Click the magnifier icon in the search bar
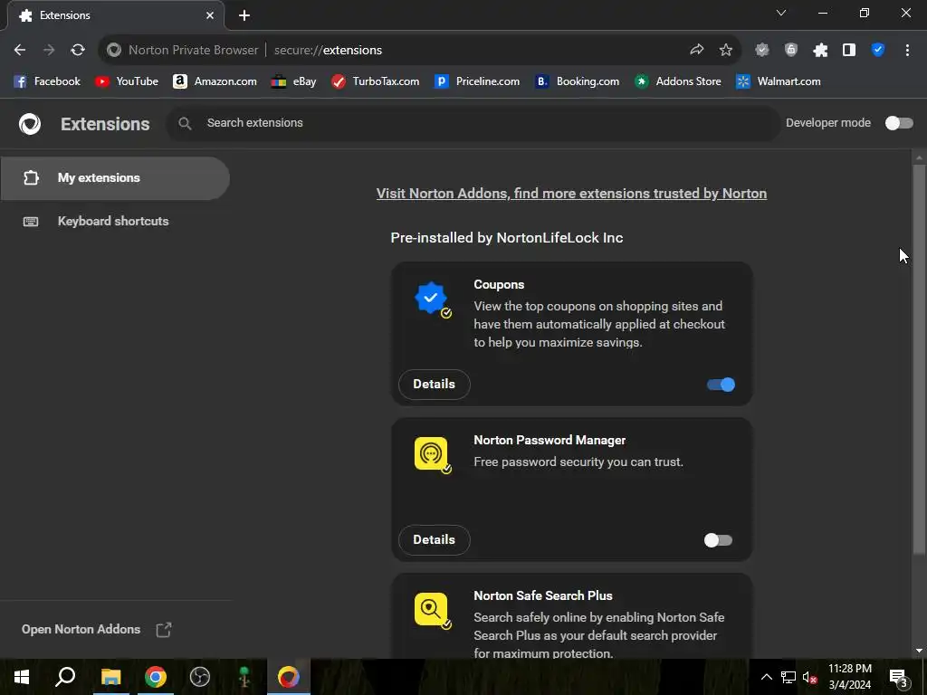Screen dimensions: 927x695 click(x=185, y=123)
